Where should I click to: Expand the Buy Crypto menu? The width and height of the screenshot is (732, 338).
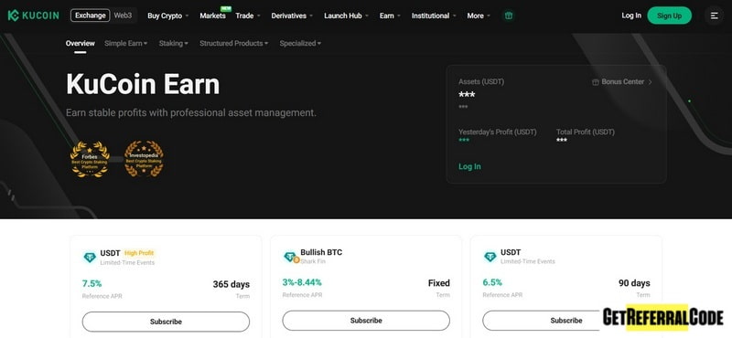[168, 16]
